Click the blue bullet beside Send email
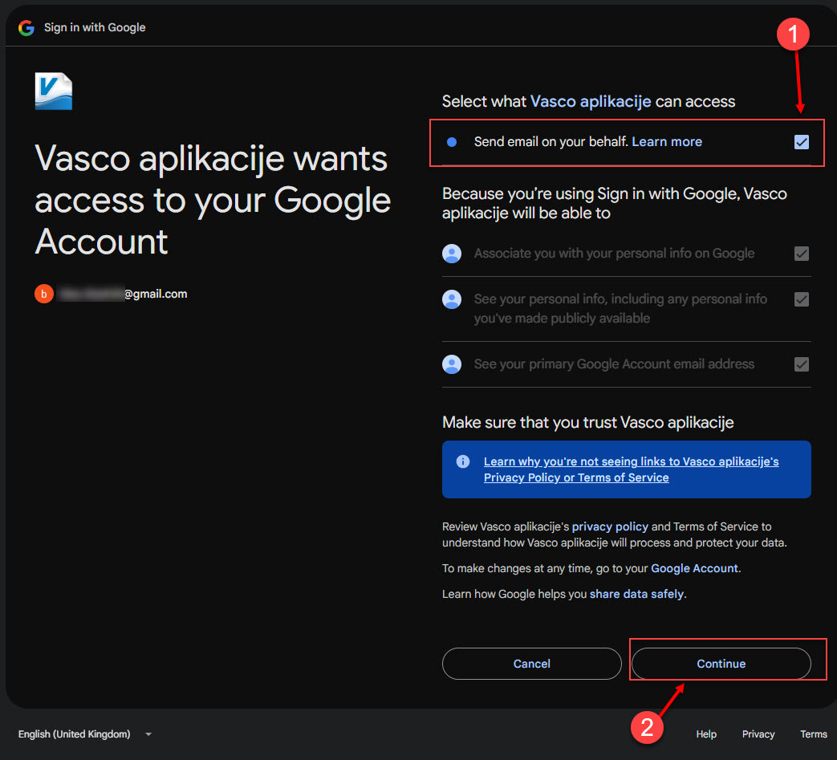837x760 pixels. pos(452,142)
